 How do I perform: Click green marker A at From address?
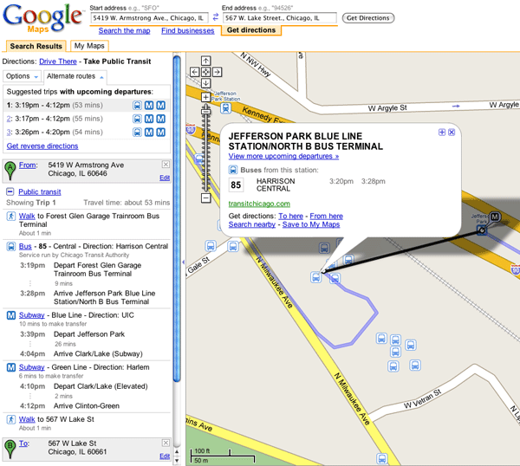[10, 171]
